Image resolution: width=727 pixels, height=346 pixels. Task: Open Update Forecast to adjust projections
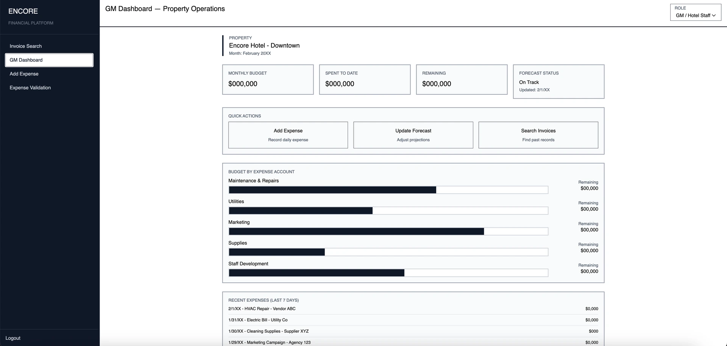[x=413, y=135]
